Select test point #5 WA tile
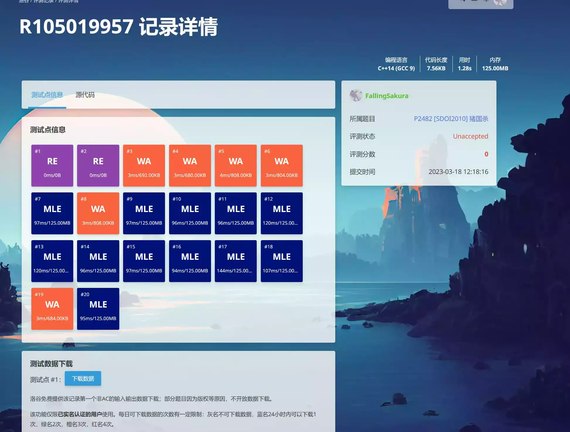 pyautogui.click(x=236, y=165)
